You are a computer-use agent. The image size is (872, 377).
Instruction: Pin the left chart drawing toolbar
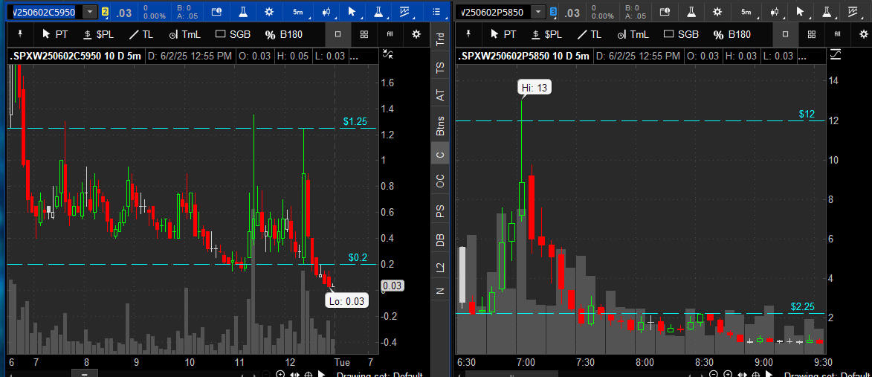pyautogui.click(x=20, y=33)
